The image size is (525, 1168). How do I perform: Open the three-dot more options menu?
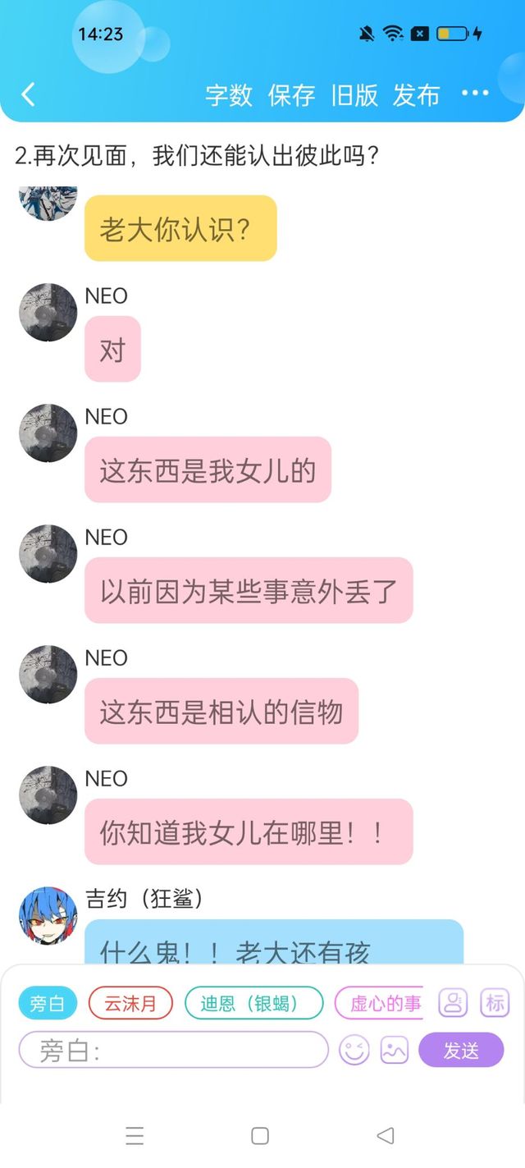coord(475,94)
